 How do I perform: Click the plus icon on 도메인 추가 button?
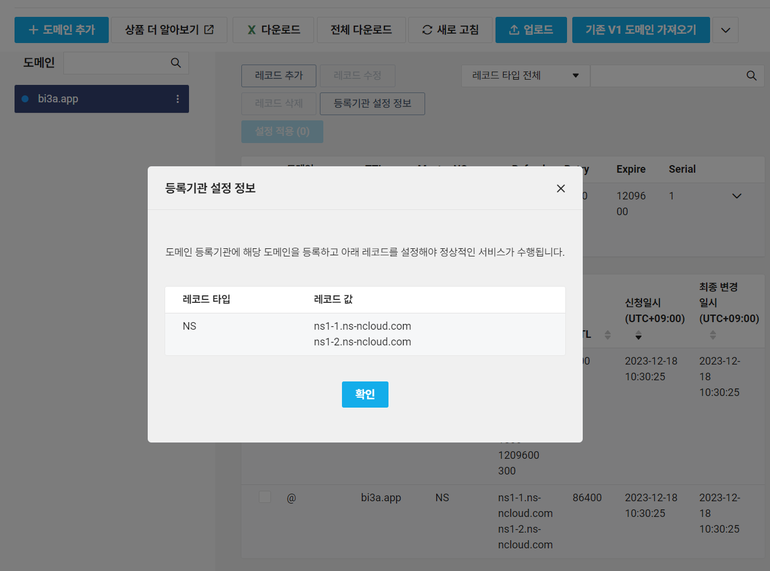33,30
